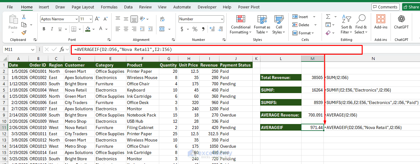Apply the green Fill Color swatch
This screenshot has height=164, width=420.
coord(88,29)
